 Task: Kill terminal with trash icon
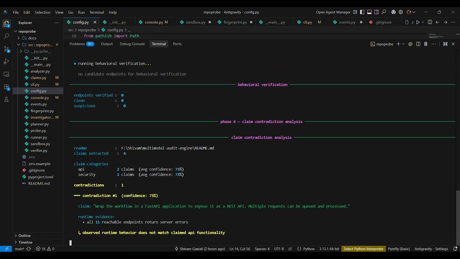coord(425,44)
